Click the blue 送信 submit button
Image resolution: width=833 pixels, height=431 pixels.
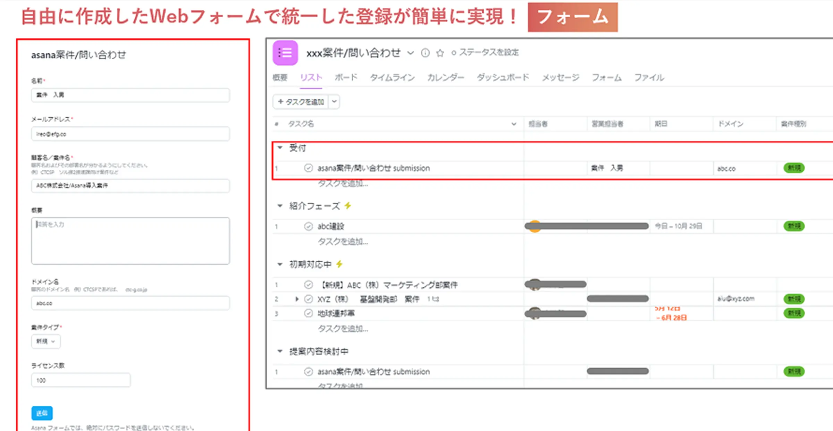coord(42,413)
